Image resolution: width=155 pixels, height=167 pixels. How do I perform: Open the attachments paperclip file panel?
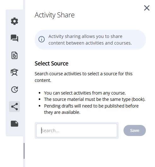point(14,55)
